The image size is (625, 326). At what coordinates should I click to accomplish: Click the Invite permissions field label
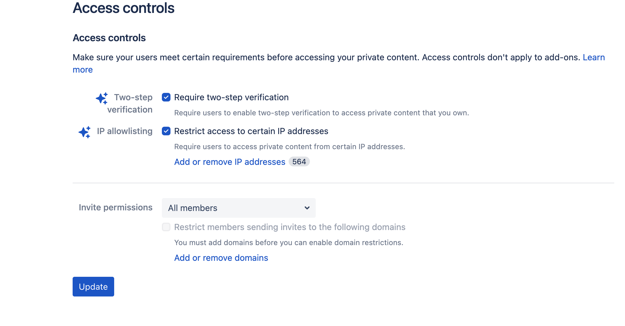pos(115,208)
